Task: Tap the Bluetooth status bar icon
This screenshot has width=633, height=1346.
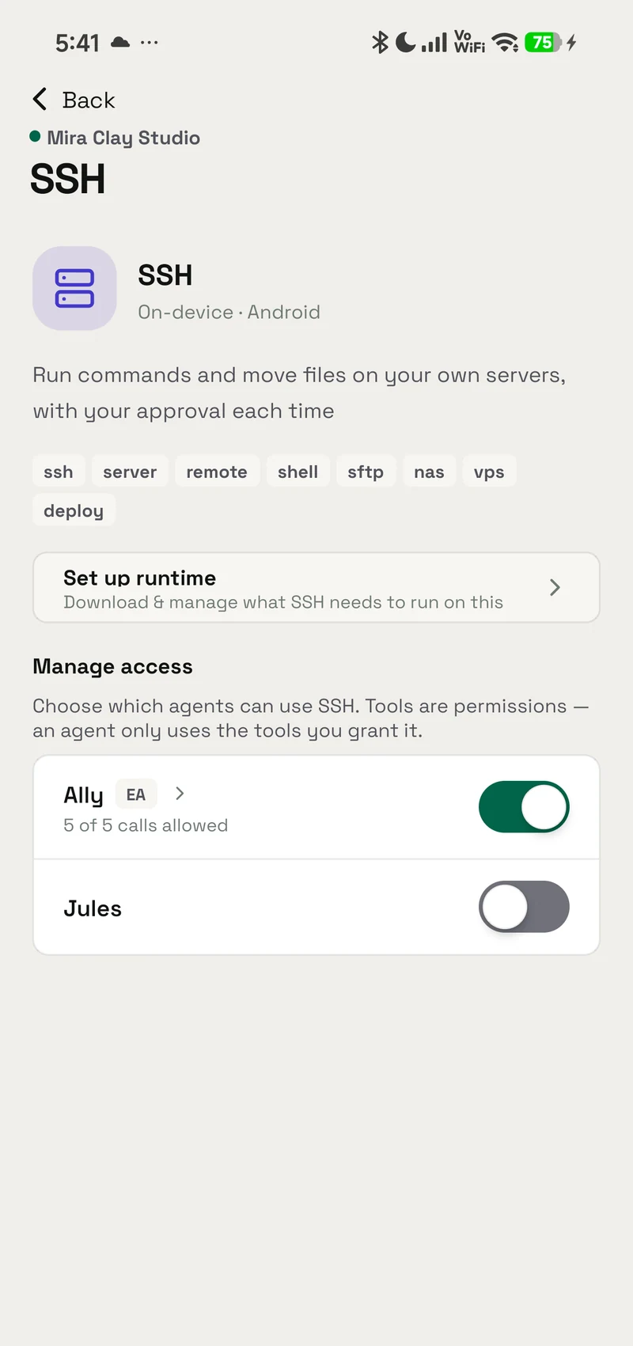Action: pos(381,42)
